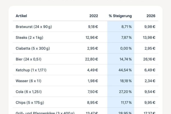171x114 pixels.
Task: Click the Artikel column header
Action: pyautogui.click(x=21, y=16)
